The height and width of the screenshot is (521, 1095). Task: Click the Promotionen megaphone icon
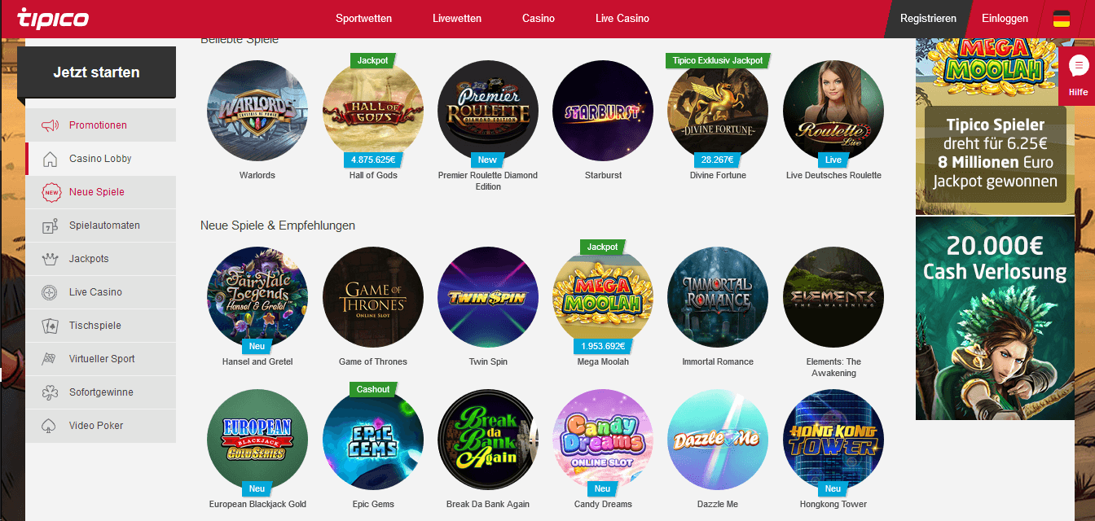pos(50,125)
